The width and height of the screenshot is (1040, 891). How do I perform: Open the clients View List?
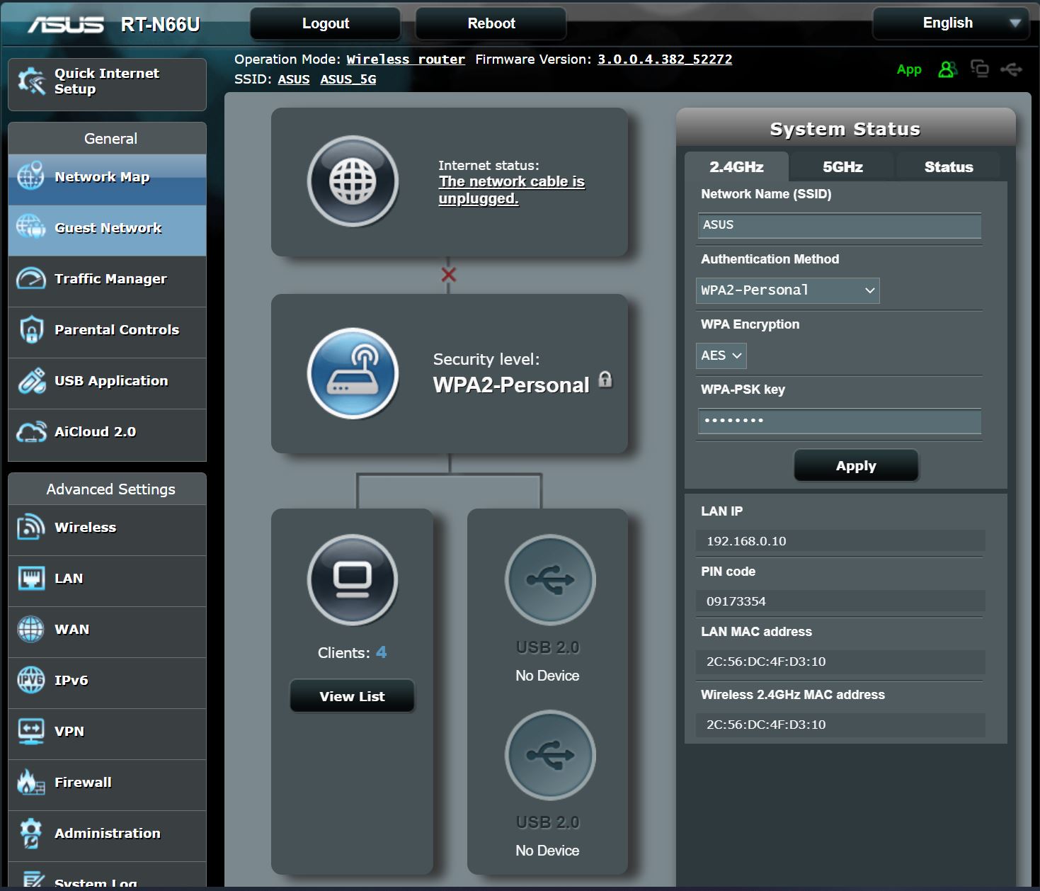coord(352,696)
